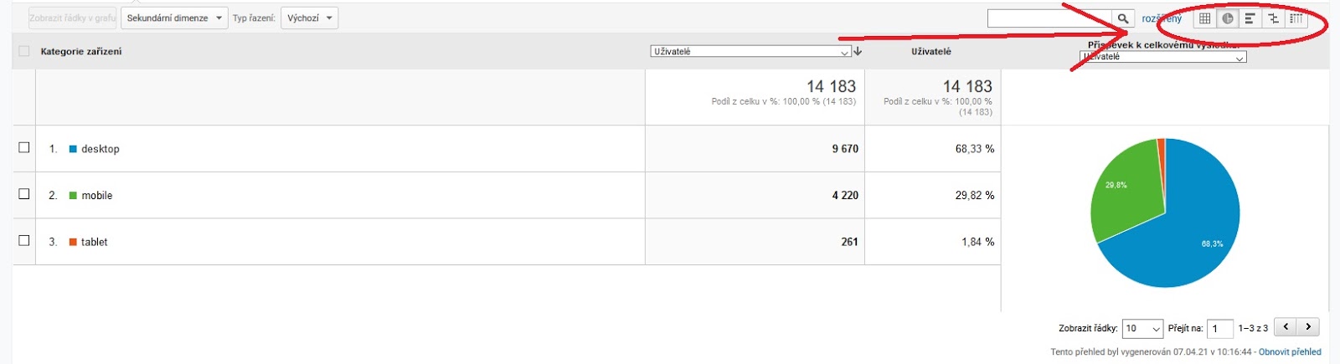Tick the mobile row checkbox
This screenshot has width=1340, height=364.
pyautogui.click(x=24, y=194)
